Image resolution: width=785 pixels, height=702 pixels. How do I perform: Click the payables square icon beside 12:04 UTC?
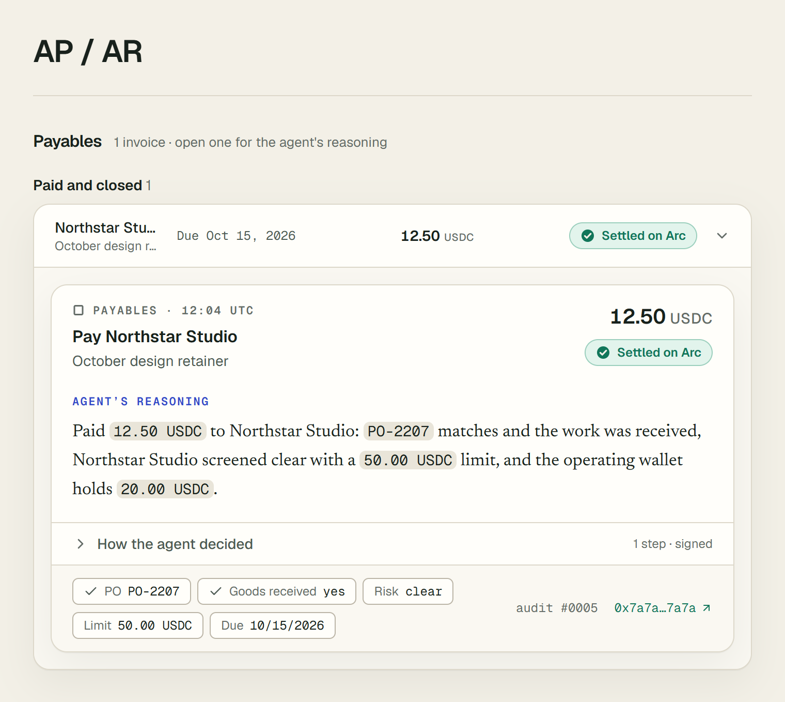click(78, 310)
